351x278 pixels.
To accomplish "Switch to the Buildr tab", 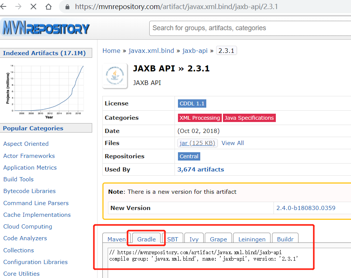I will (285, 239).
